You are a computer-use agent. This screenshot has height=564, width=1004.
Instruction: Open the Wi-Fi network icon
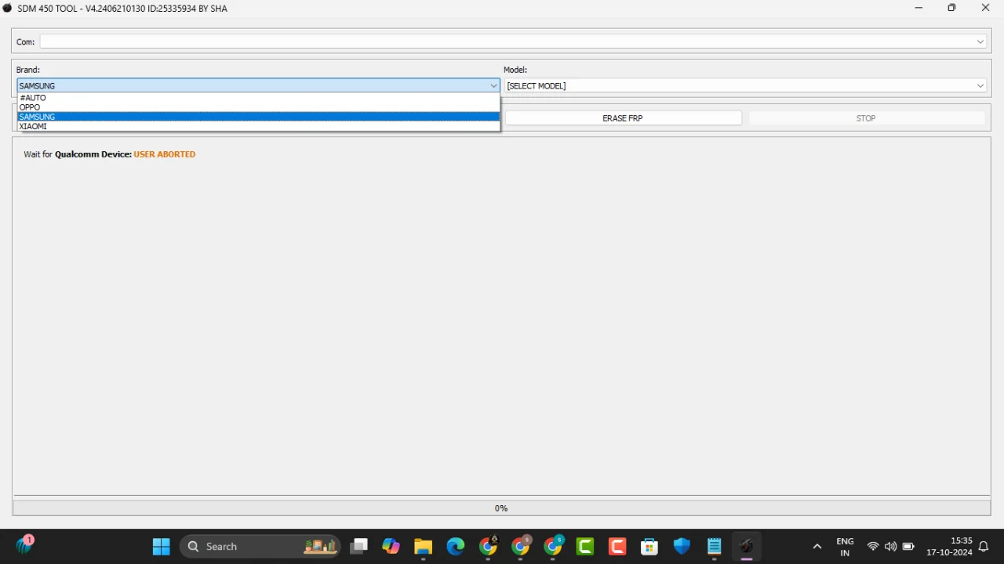(873, 547)
